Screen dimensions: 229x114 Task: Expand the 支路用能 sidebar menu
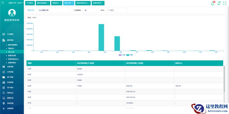(12, 67)
